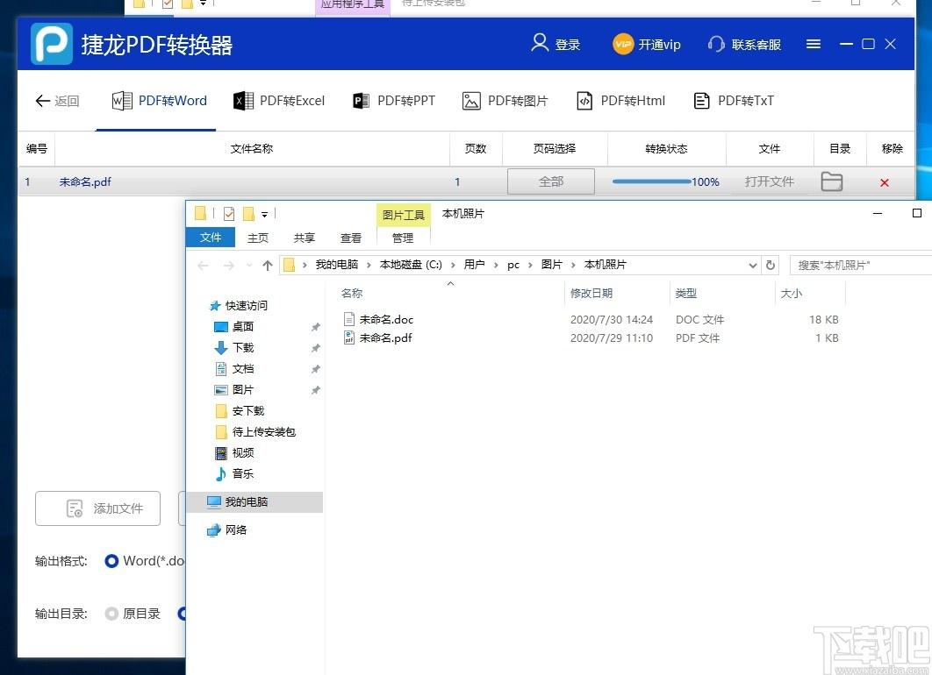
Task: Open the hamburger menu in converter title bar
Action: (x=814, y=44)
